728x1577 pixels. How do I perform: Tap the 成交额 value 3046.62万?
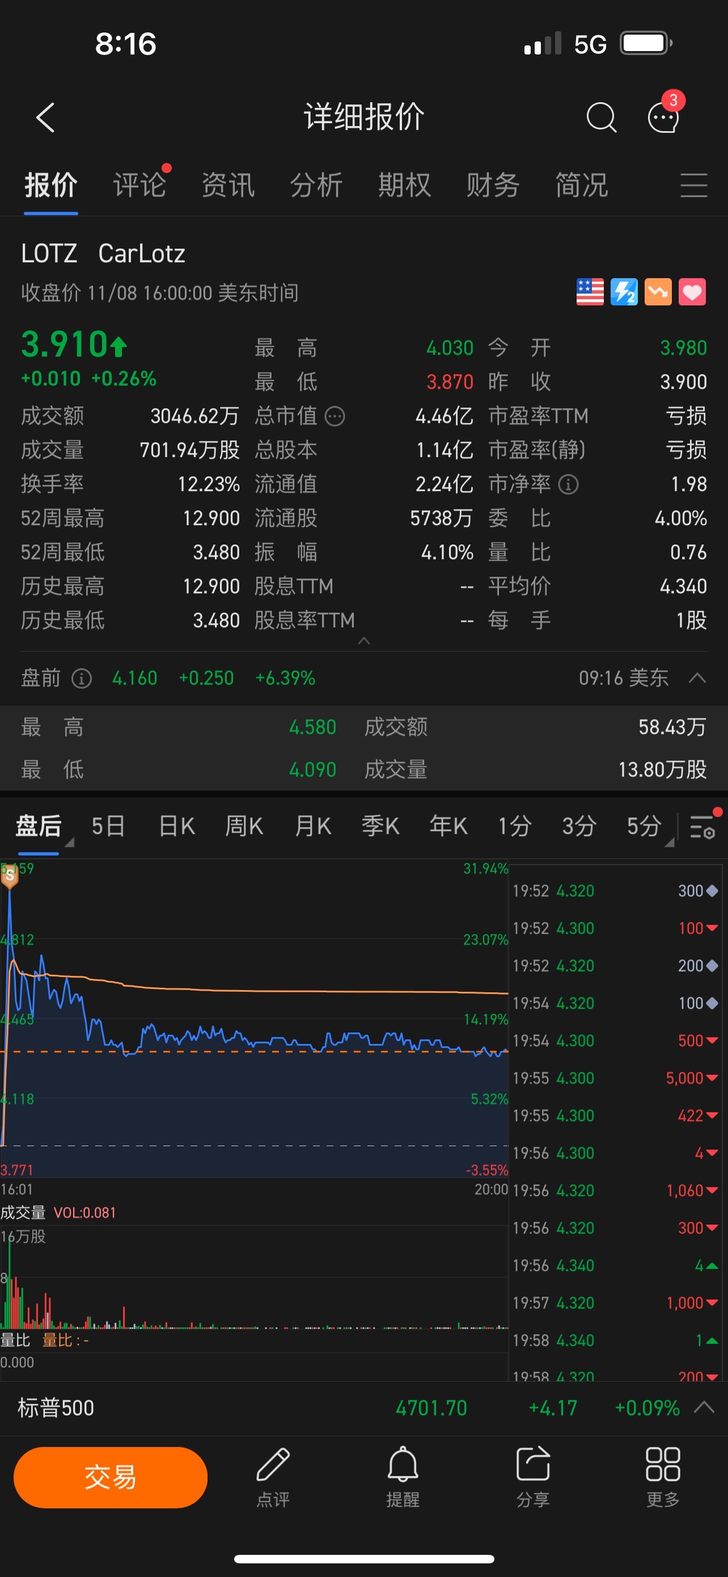point(194,416)
